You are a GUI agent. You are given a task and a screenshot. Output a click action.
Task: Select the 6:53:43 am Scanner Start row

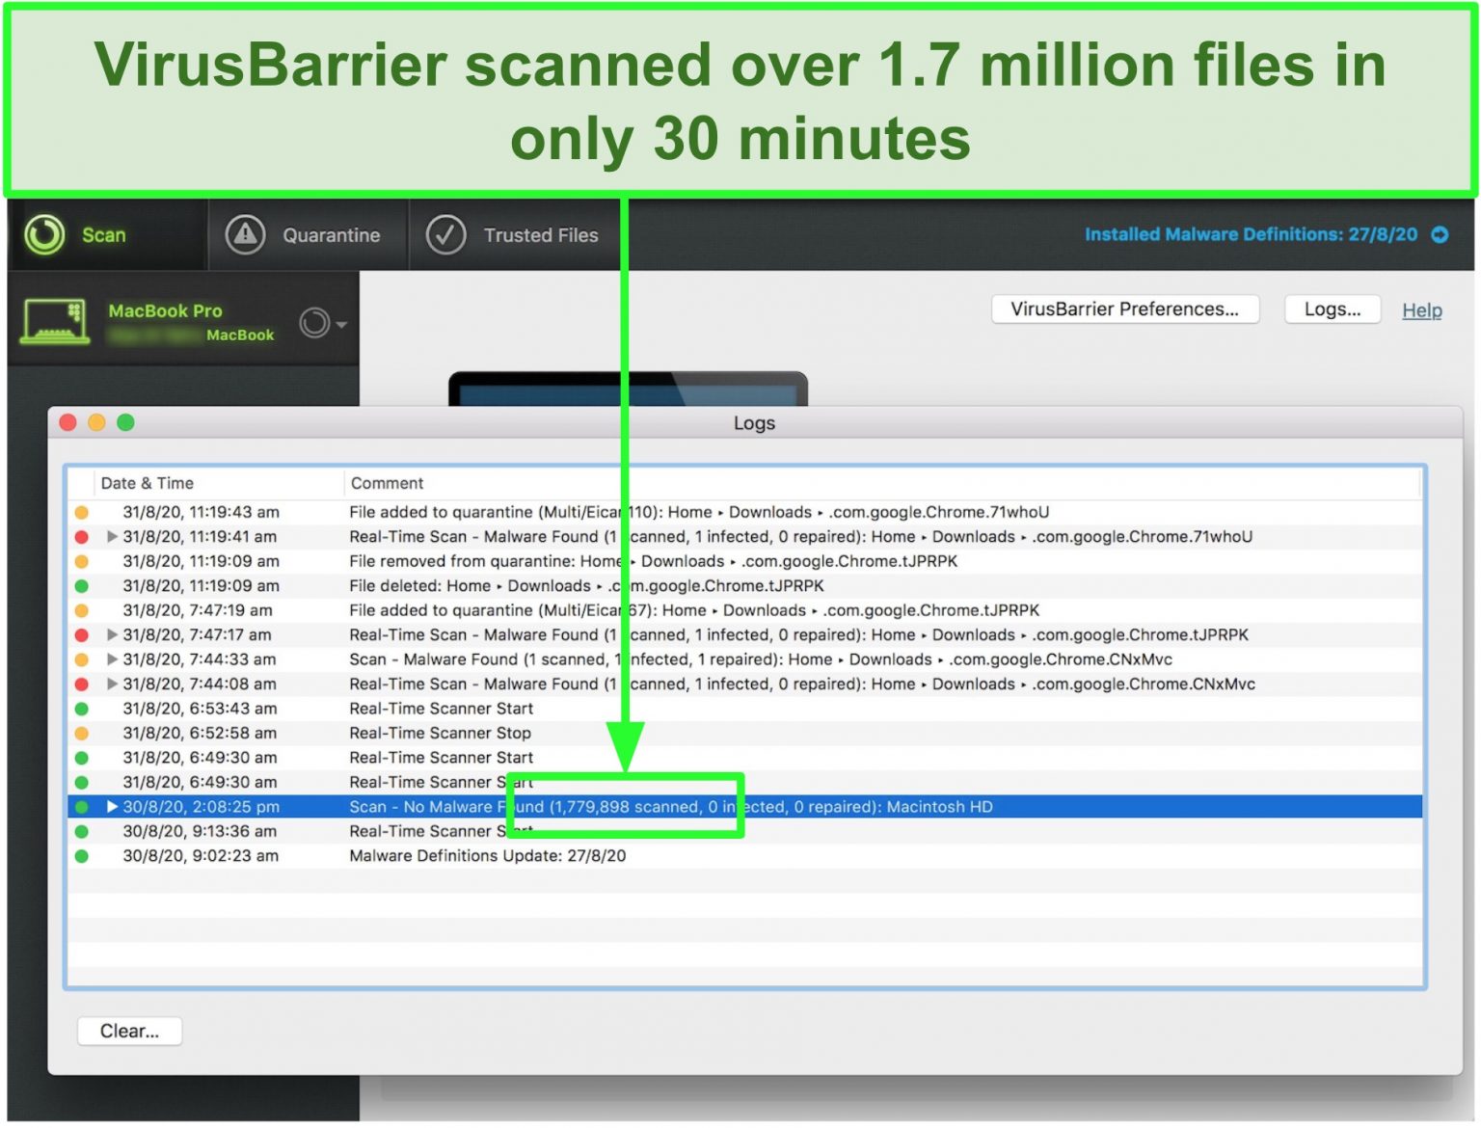point(745,709)
